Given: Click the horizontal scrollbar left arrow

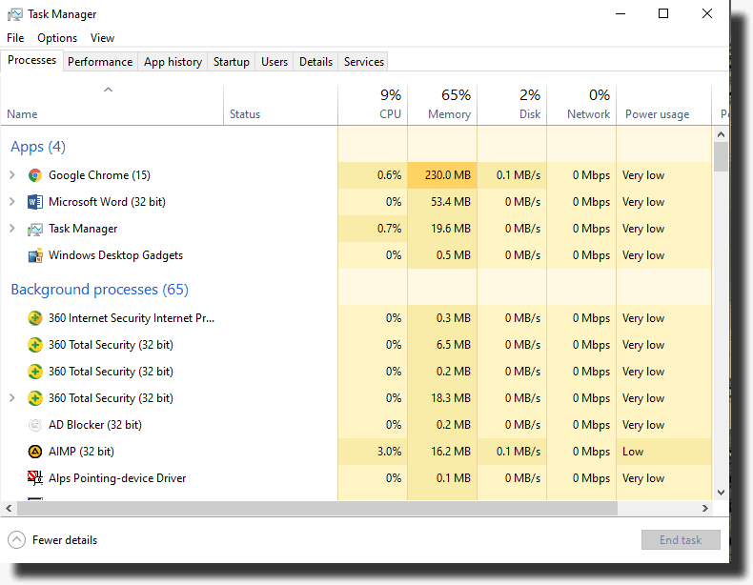Looking at the screenshot, I should click(9, 508).
